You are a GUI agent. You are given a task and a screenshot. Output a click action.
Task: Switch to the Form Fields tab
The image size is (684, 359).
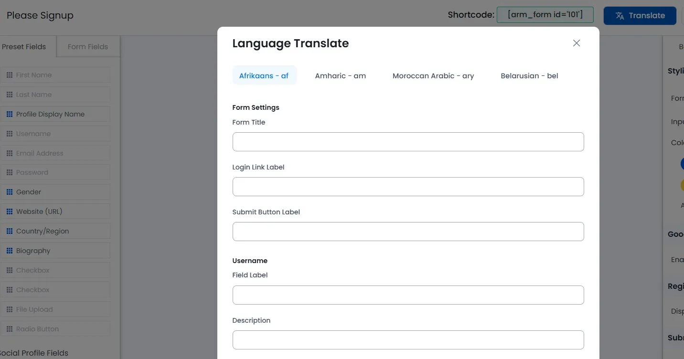pos(87,46)
